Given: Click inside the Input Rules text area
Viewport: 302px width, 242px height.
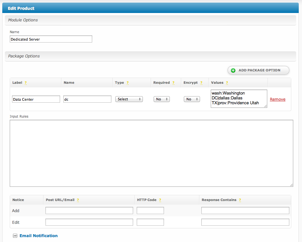Looking at the screenshot, I should [x=151, y=153].
